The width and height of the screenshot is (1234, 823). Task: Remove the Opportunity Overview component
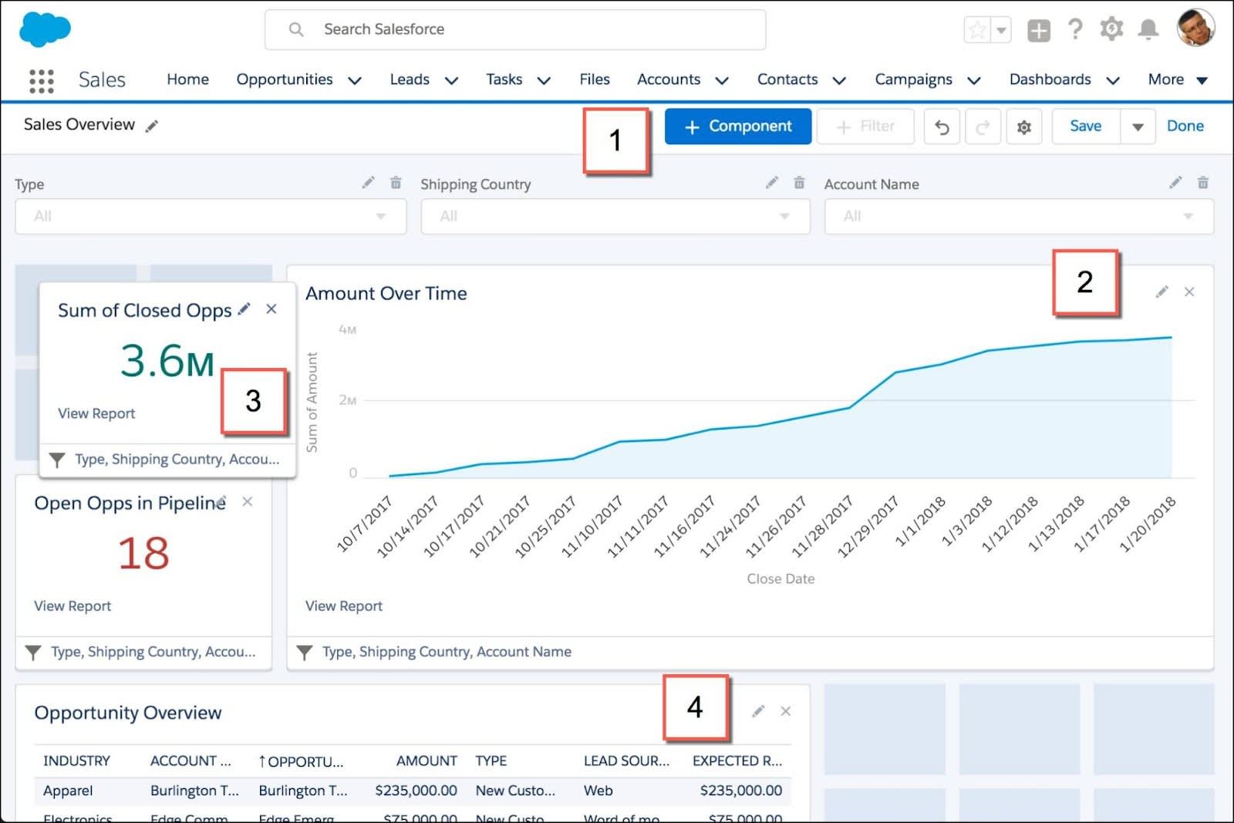click(x=785, y=711)
